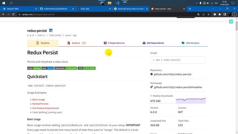Close the Telegram Web browser tab

click(x=36, y=9)
